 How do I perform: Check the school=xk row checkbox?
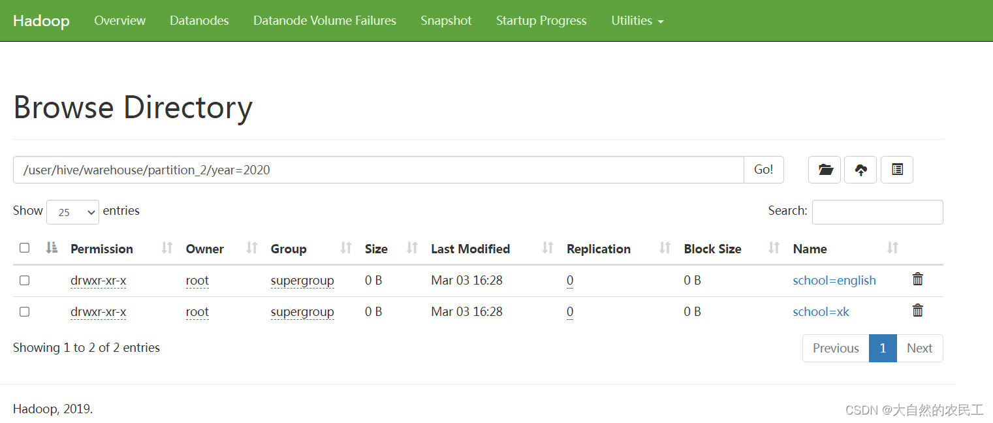pyautogui.click(x=24, y=311)
